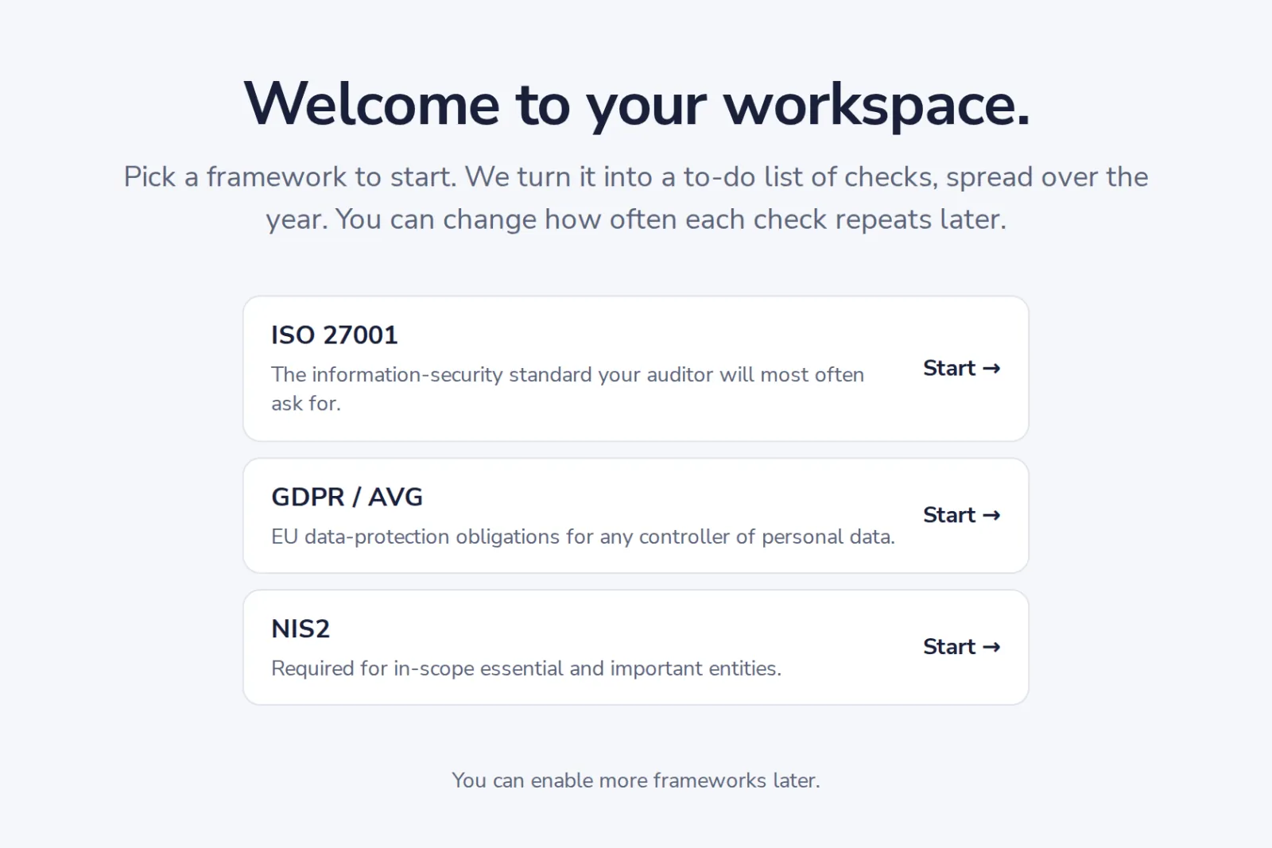Screen dimensions: 1272x848
Task: Click the 'Pick a framework to start' subtitle
Action: [x=636, y=198]
